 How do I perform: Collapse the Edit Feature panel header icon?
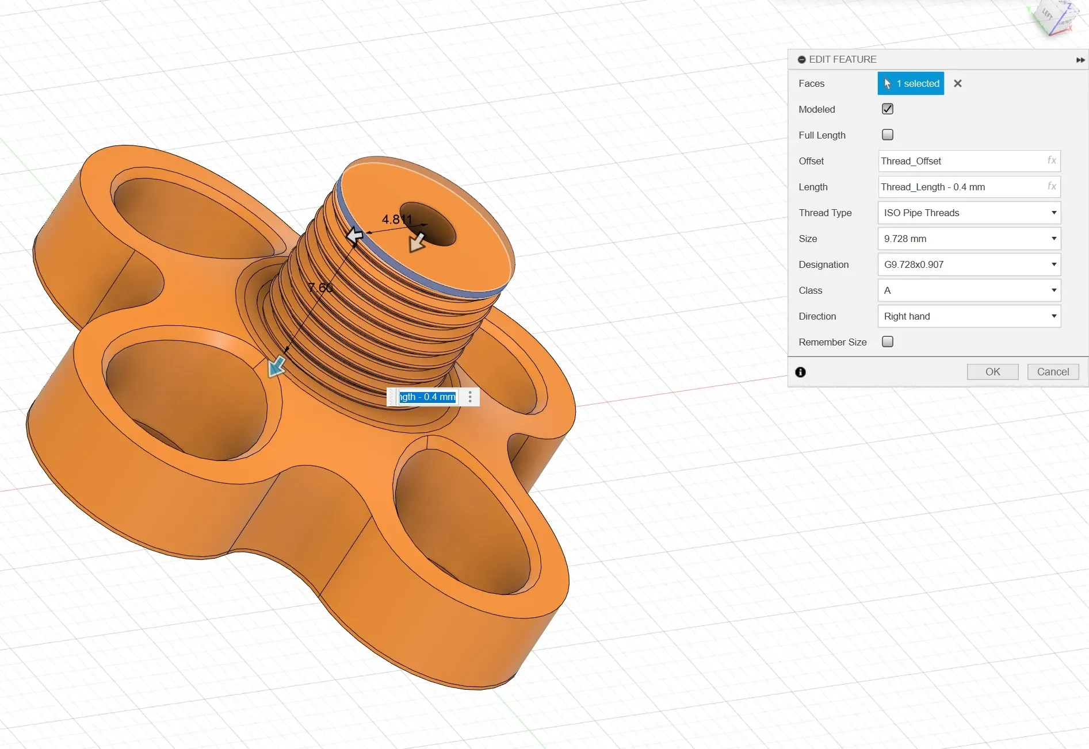point(801,59)
